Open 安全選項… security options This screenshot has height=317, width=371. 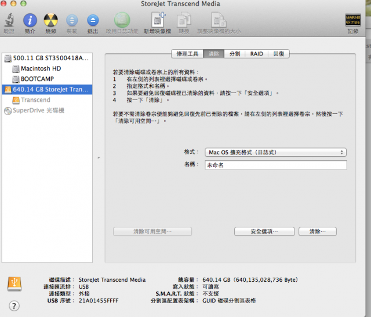(264, 231)
